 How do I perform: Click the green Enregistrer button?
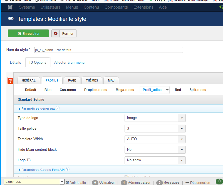tap(28, 33)
